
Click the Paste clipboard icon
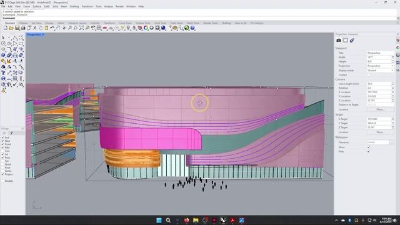point(46,27)
